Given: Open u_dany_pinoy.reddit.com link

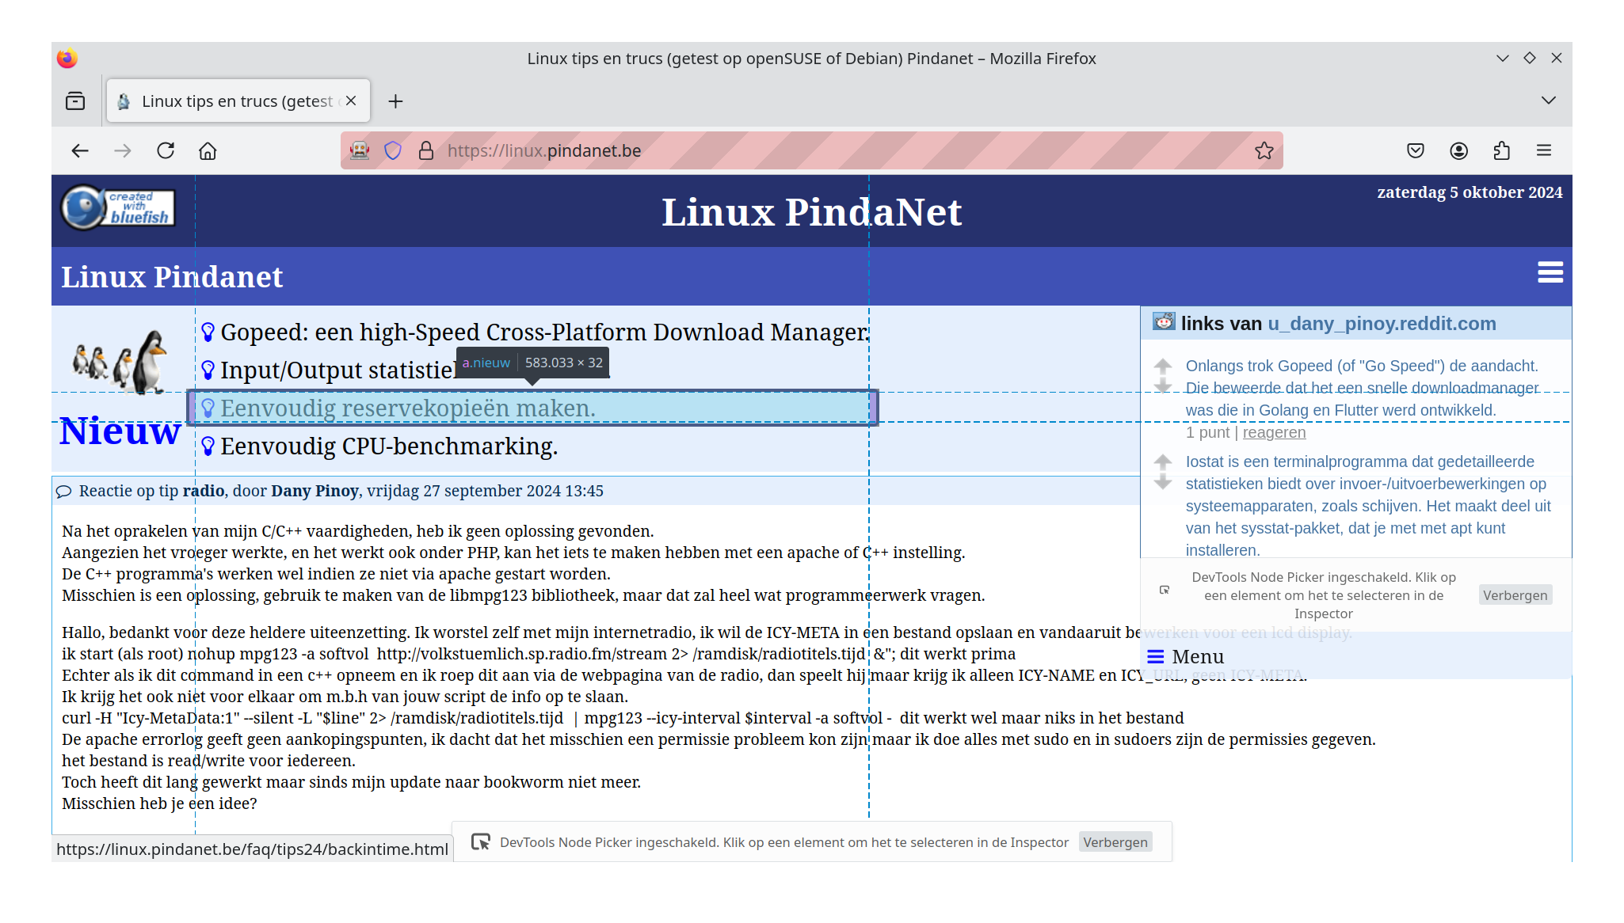Looking at the screenshot, I should click(x=1382, y=324).
